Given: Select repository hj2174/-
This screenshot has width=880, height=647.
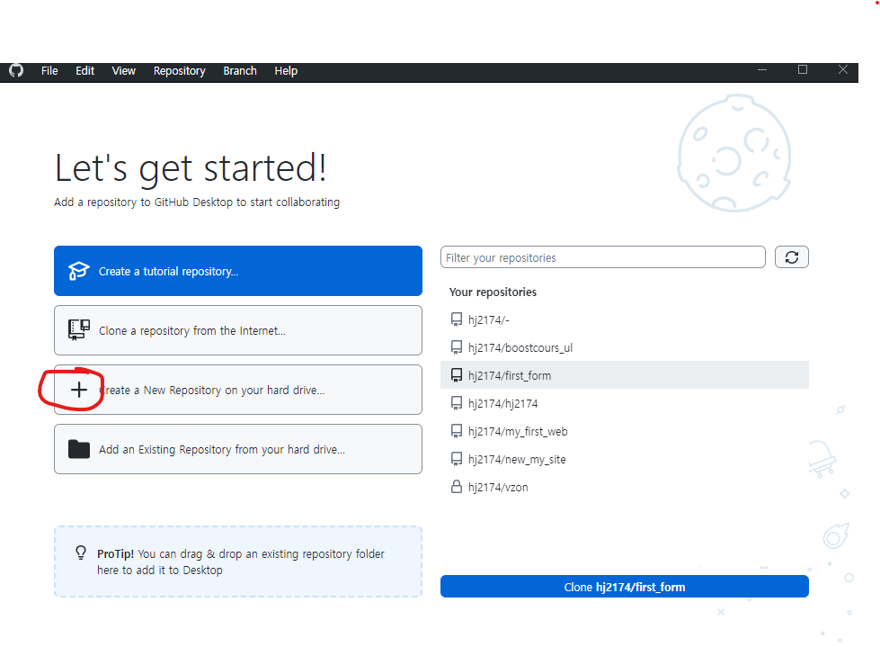Looking at the screenshot, I should [x=625, y=319].
